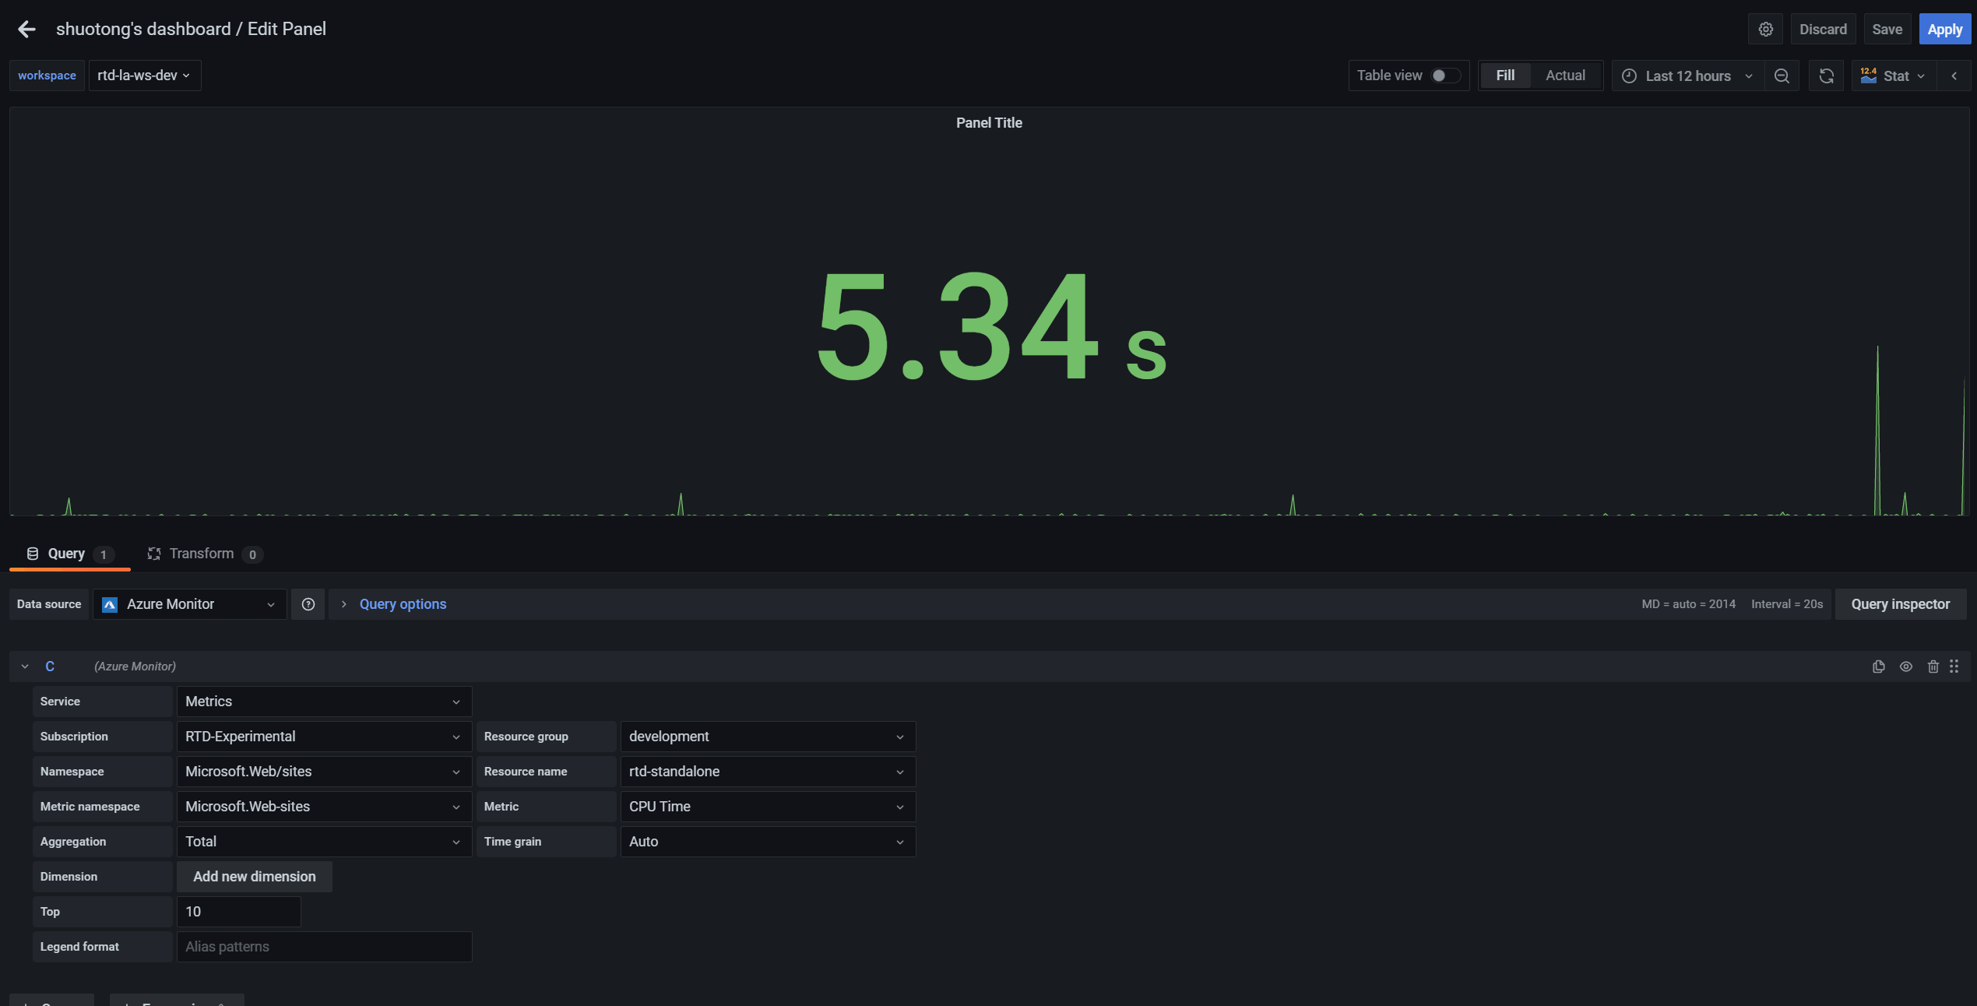Viewport: 1977px width, 1006px height.
Task: Click the drag handle dots on query C
Action: tap(1955, 667)
